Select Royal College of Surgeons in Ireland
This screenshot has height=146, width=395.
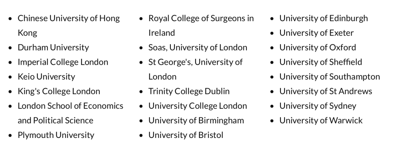(201, 26)
